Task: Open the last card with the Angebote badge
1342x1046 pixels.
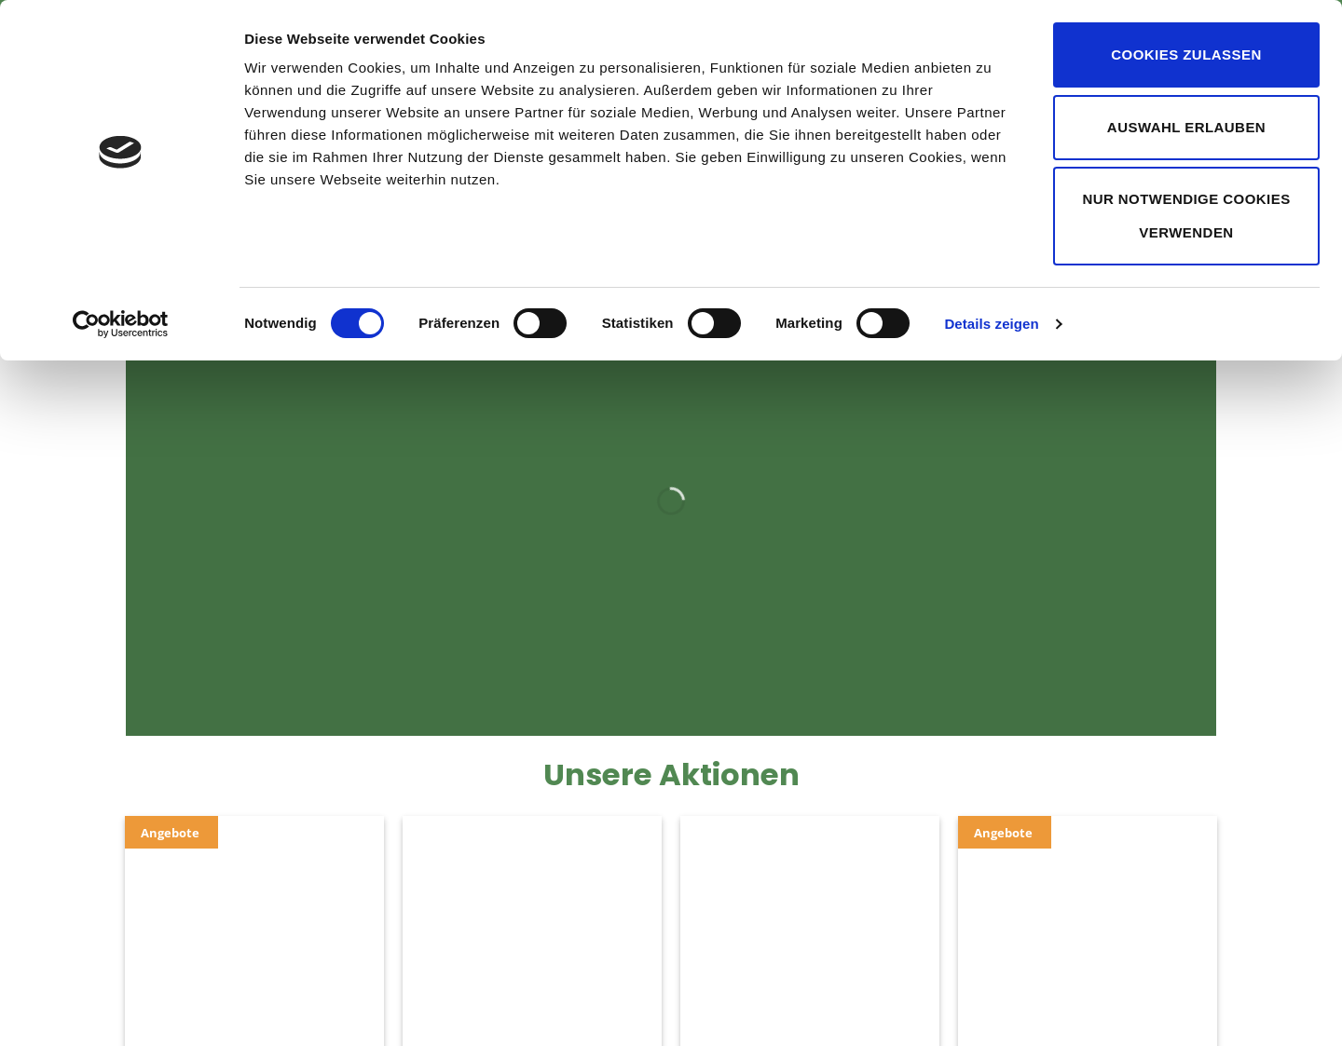Action: click(1088, 931)
